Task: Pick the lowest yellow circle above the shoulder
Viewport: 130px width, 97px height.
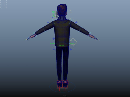Action: tap(70, 19)
